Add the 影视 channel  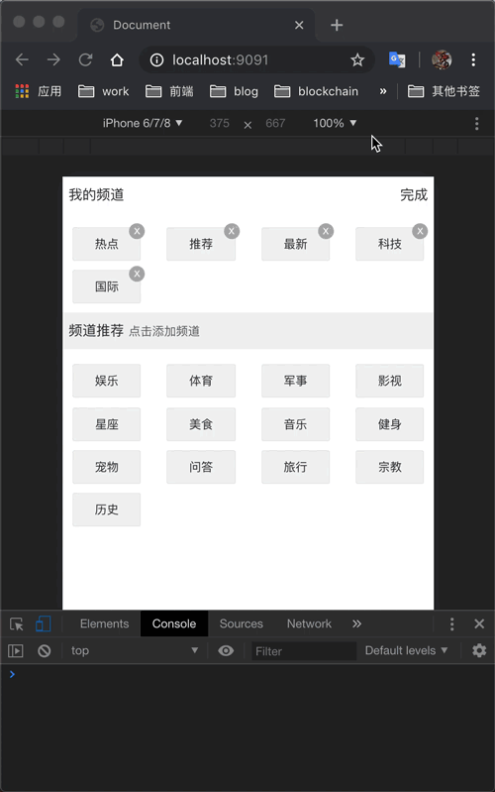click(x=389, y=381)
